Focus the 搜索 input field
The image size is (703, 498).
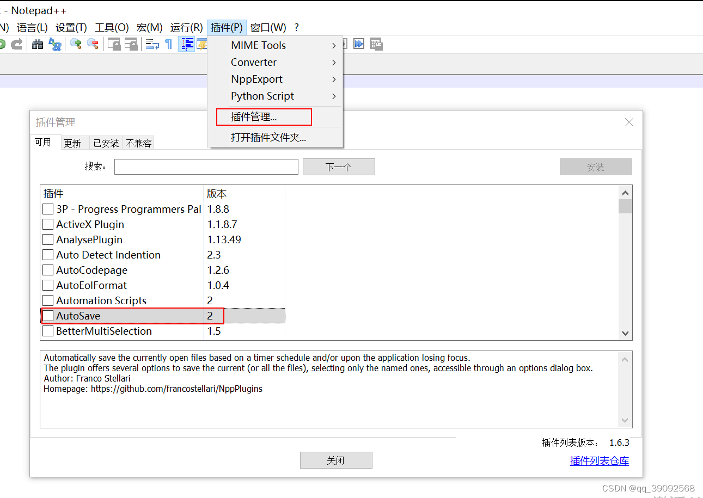tap(206, 167)
